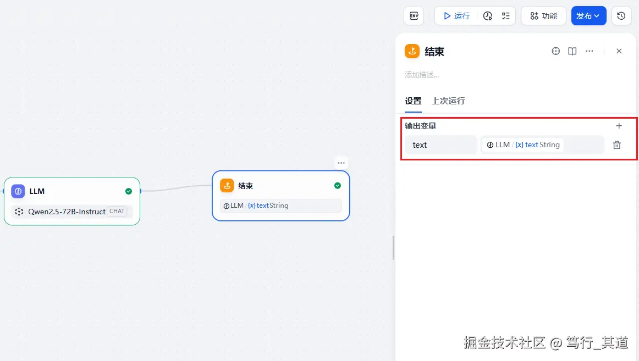Delete the text output variable via trash icon
This screenshot has width=639, height=361.
616,145
